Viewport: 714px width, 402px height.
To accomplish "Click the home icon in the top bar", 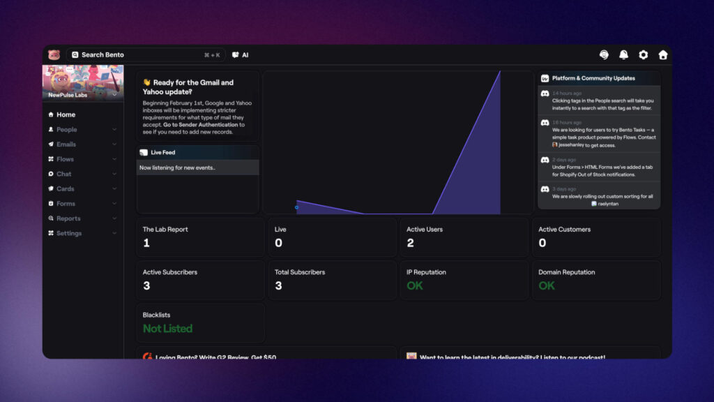I will click(662, 54).
